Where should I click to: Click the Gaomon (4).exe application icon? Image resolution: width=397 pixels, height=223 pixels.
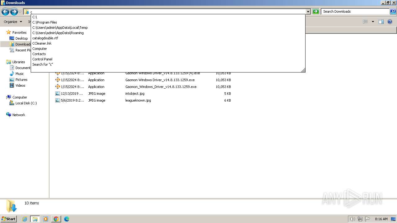(x=58, y=73)
